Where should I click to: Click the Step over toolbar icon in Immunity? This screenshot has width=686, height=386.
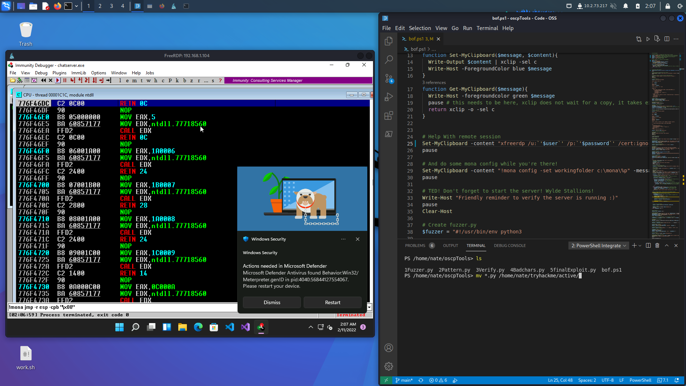pos(80,80)
